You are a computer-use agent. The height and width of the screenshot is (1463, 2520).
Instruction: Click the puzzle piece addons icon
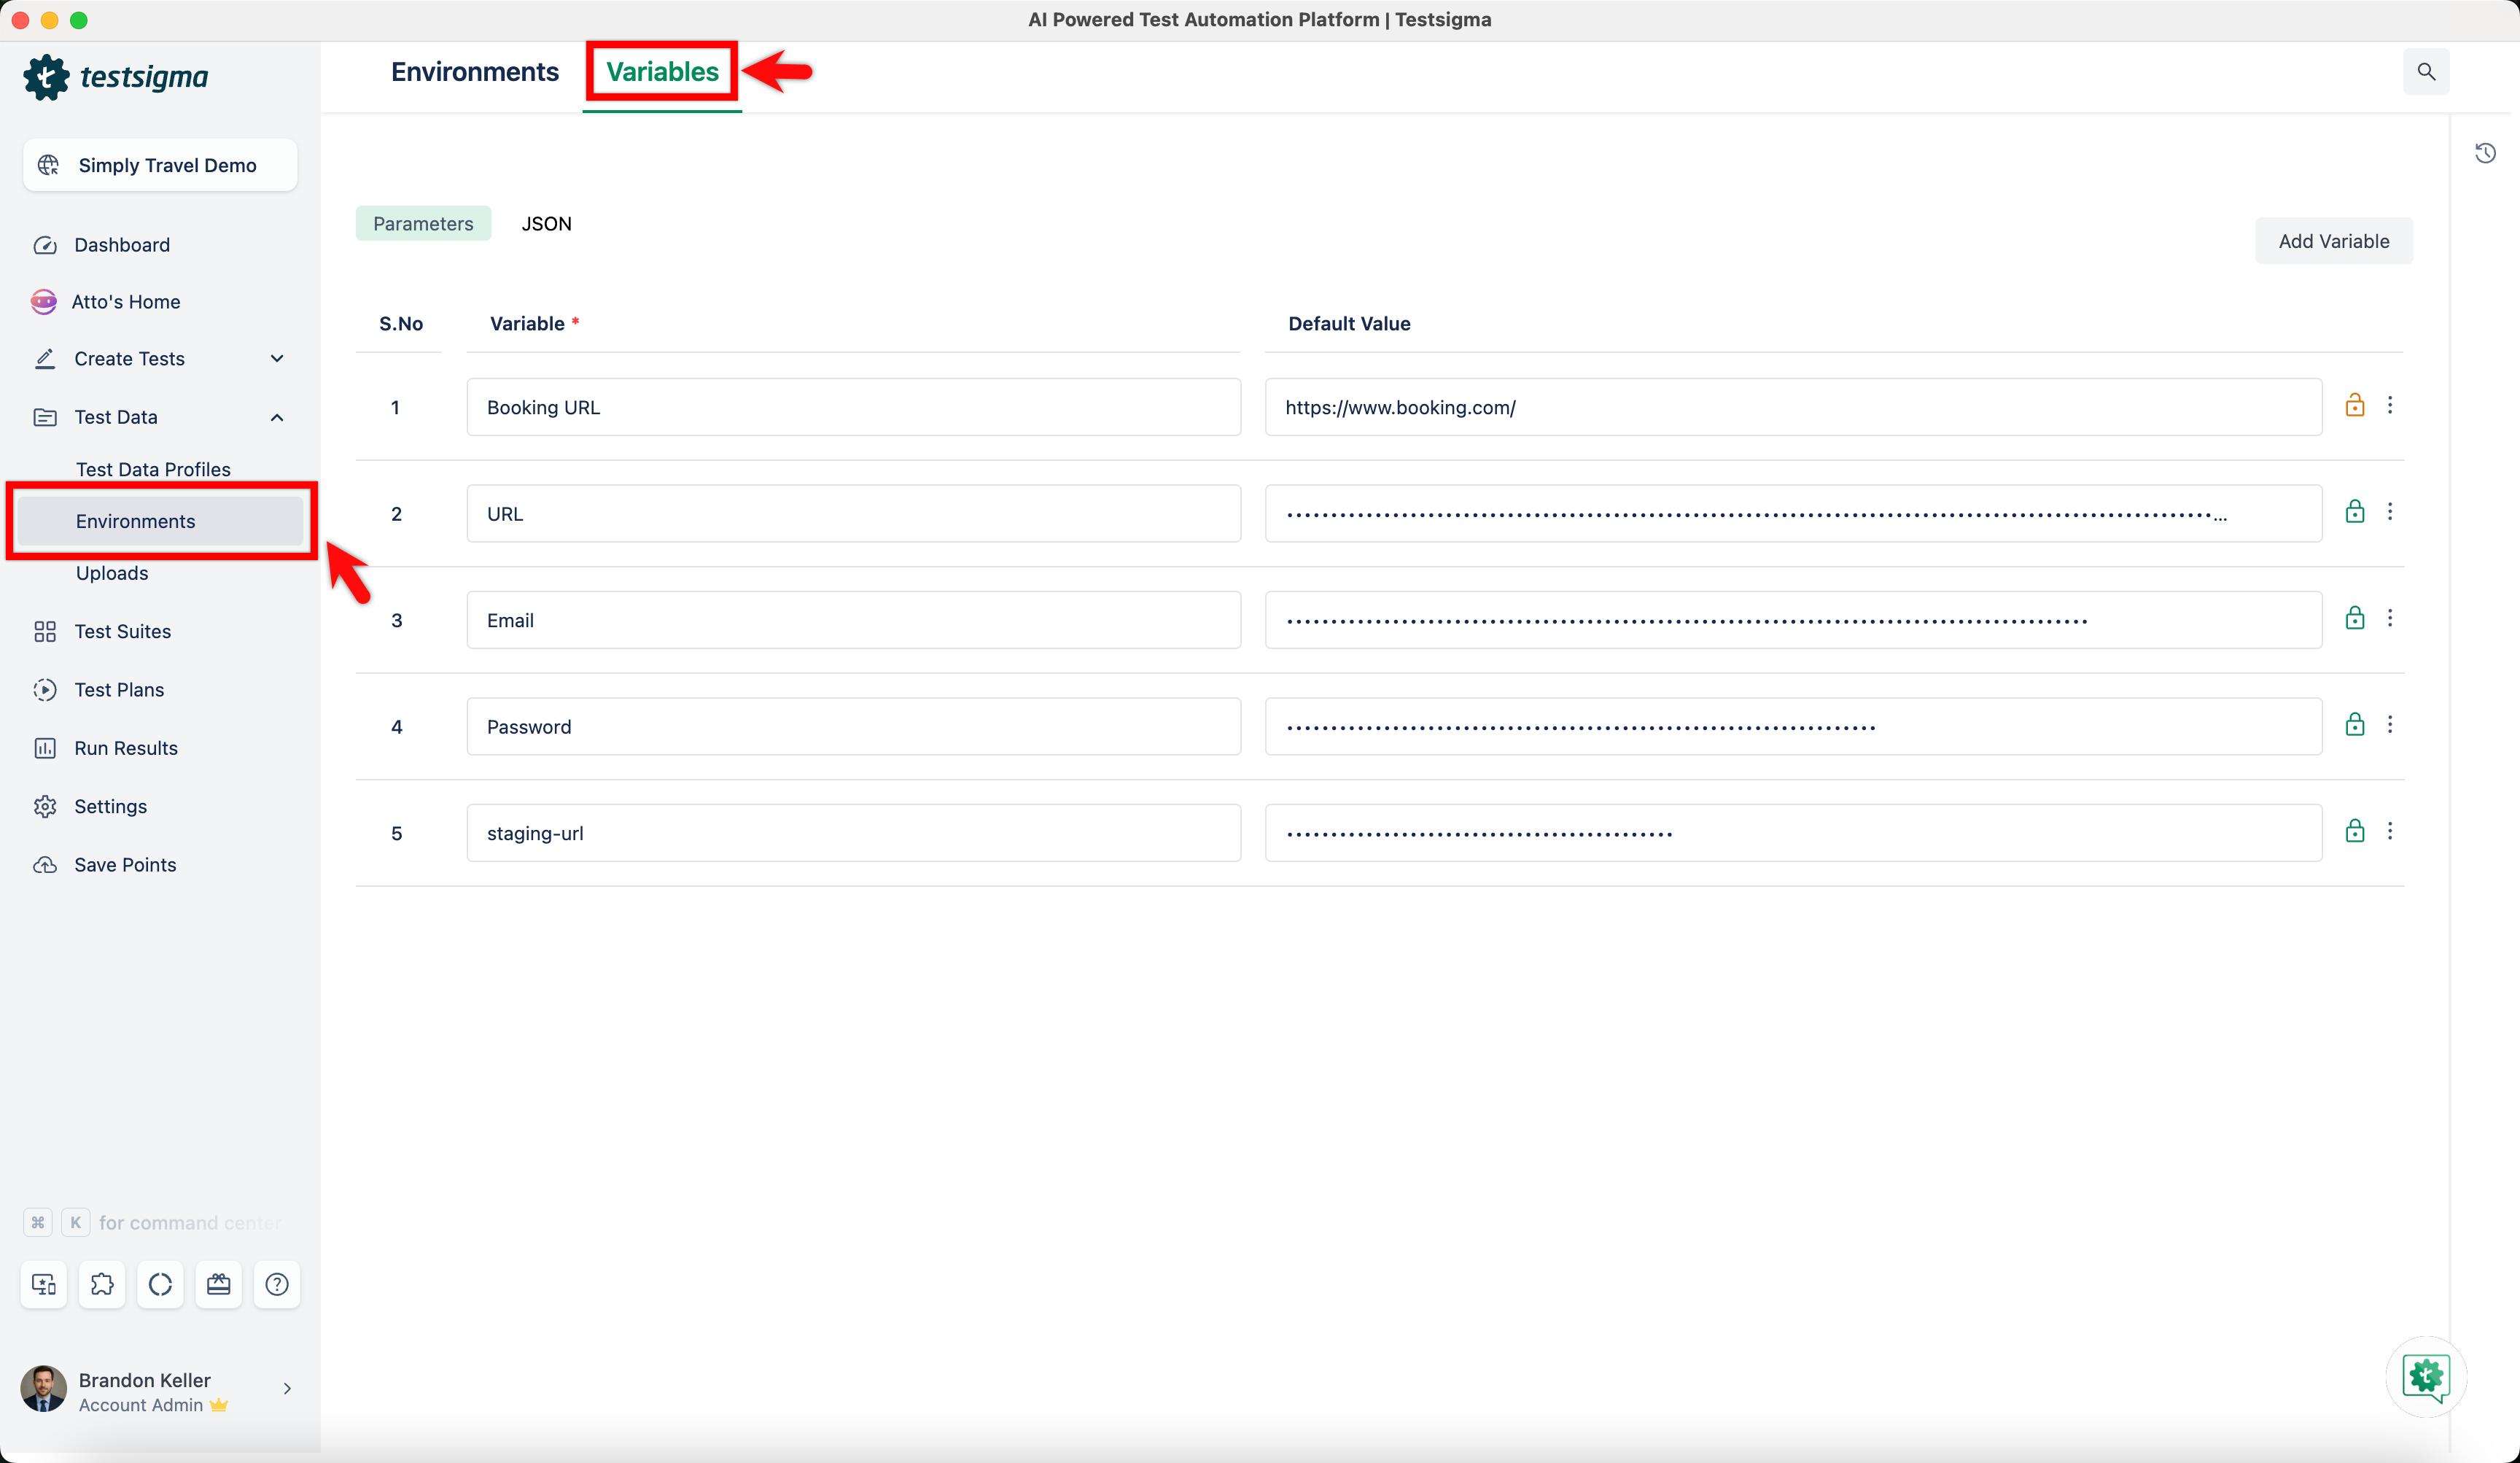click(102, 1284)
